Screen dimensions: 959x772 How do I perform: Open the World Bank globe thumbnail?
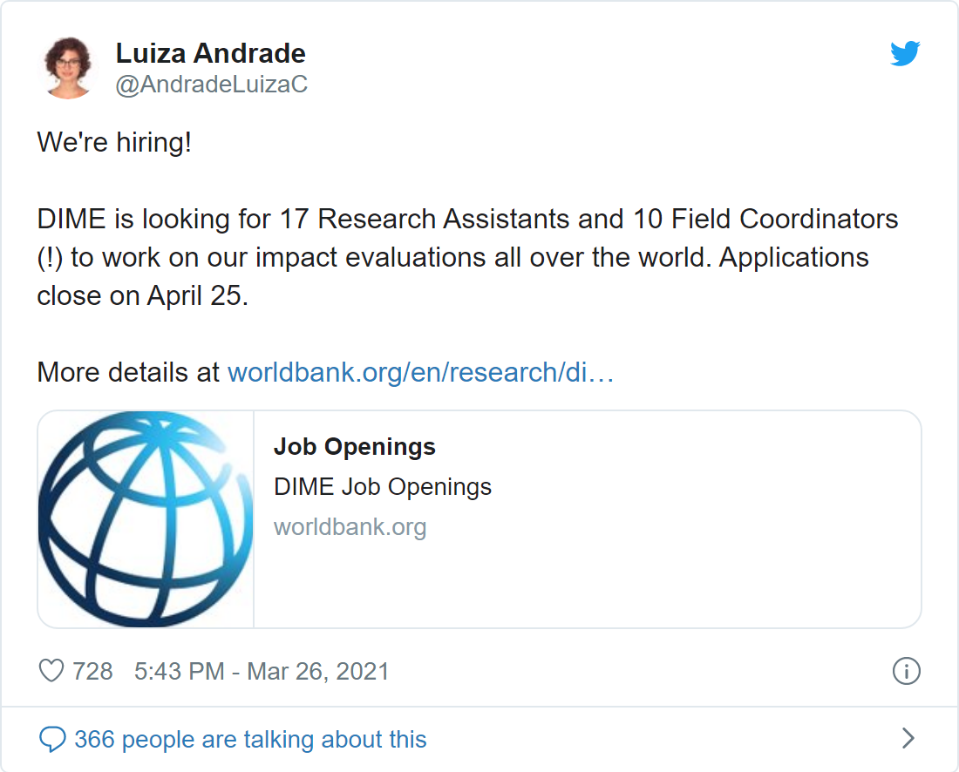coord(146,519)
